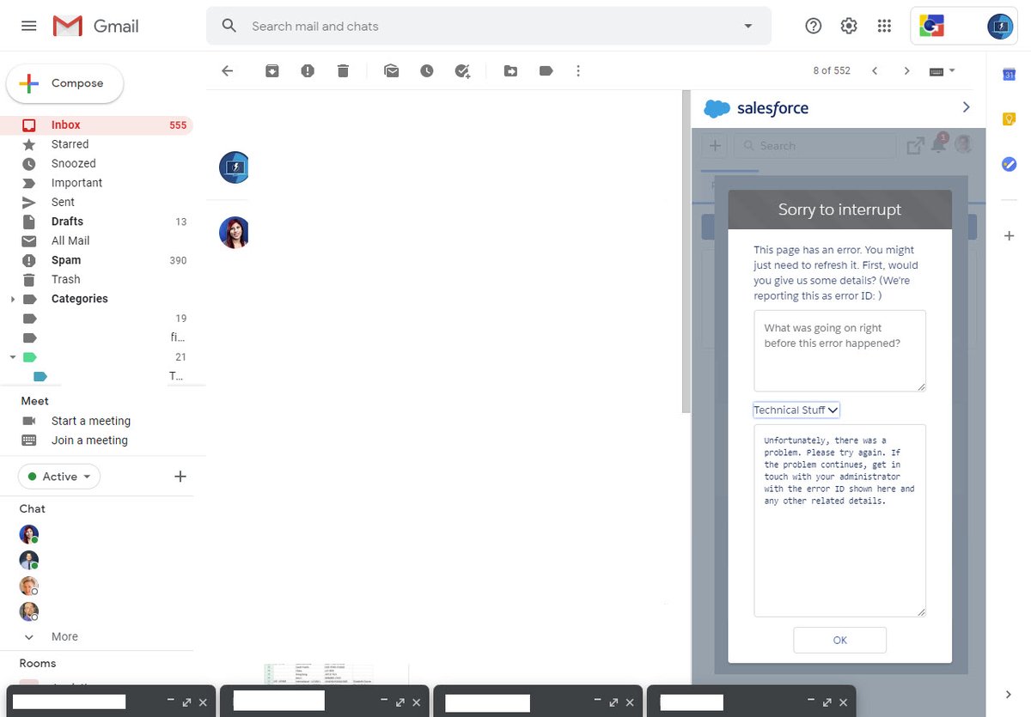This screenshot has width=1031, height=717.
Task: Open the first chat contact avatar in the Chat list
Action: [x=29, y=534]
